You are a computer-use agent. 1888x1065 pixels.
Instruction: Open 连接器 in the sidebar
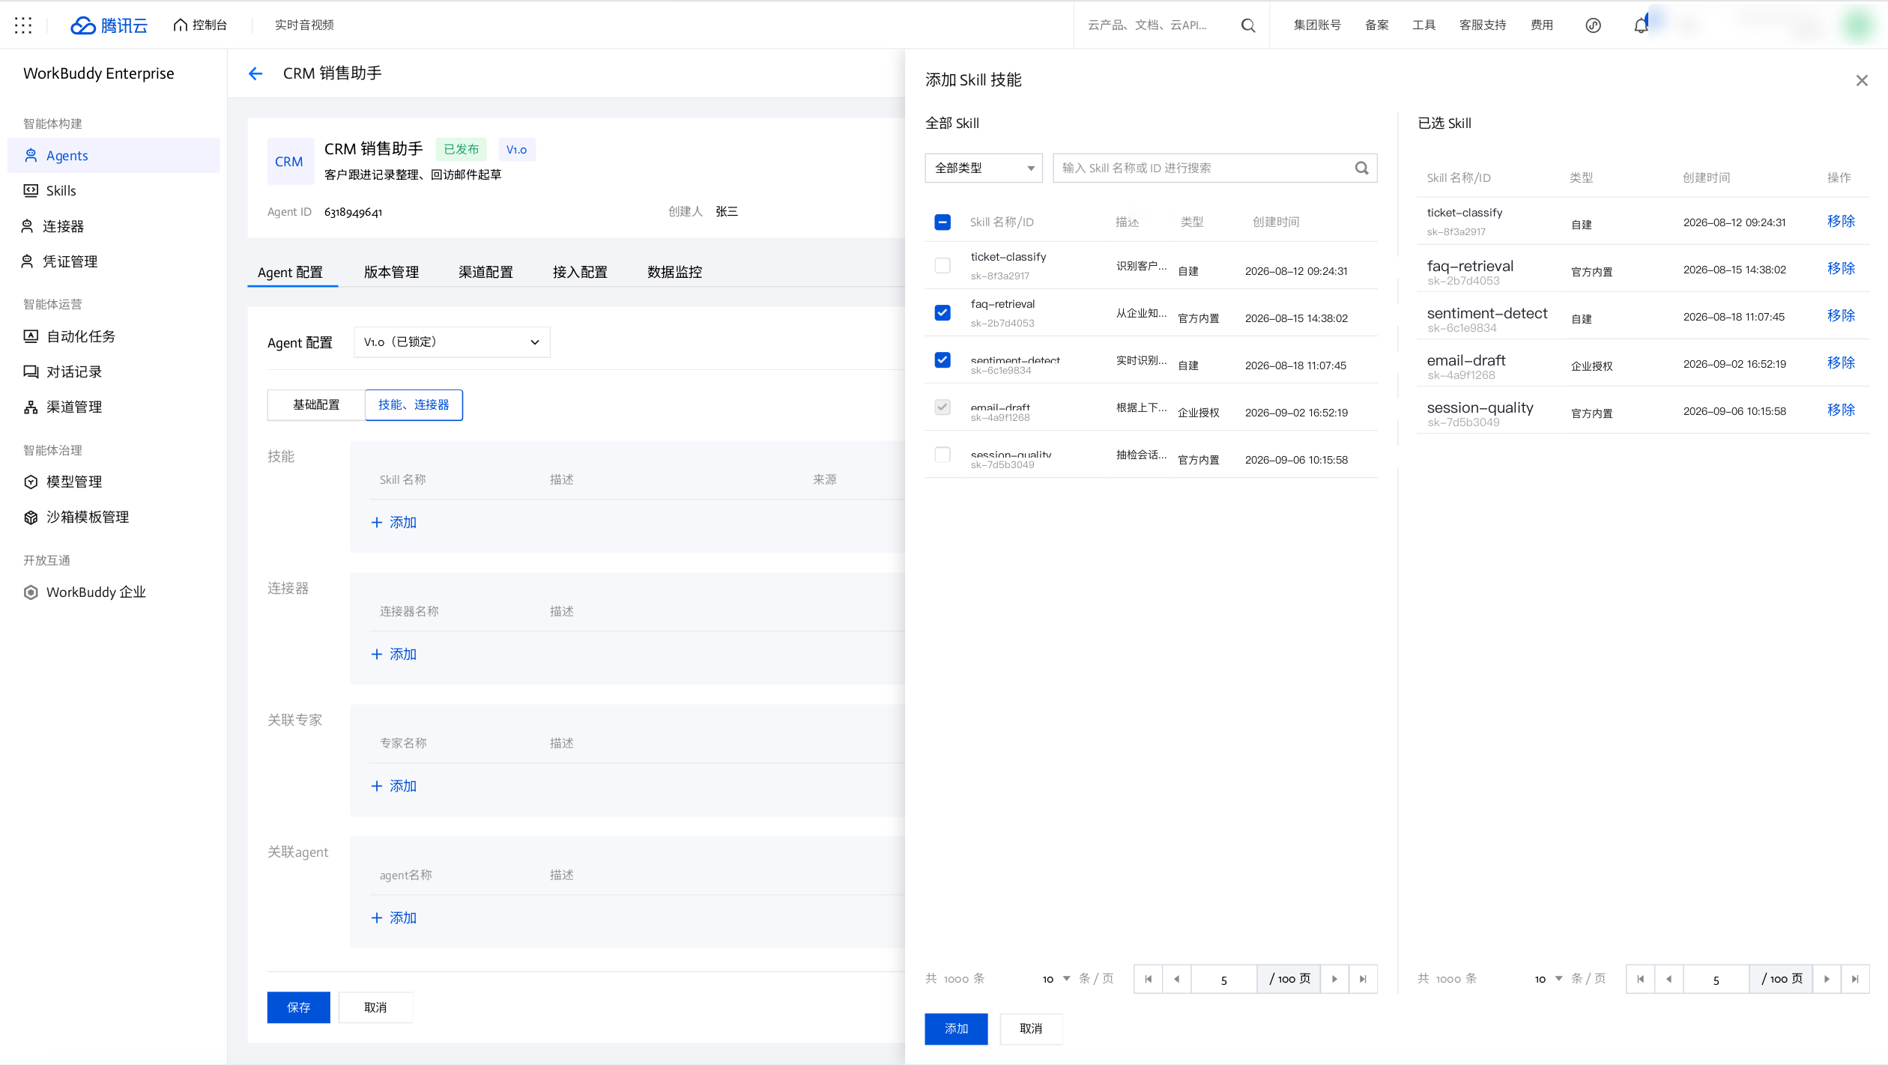click(x=114, y=226)
